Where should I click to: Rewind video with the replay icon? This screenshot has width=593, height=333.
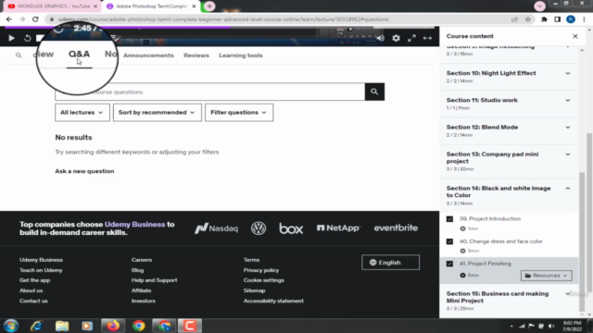coord(27,38)
